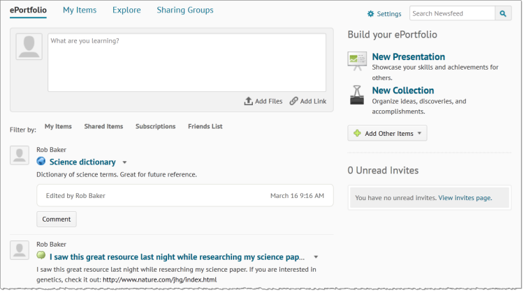Click the search magnifier icon
This screenshot has width=524, height=292.
503,14
